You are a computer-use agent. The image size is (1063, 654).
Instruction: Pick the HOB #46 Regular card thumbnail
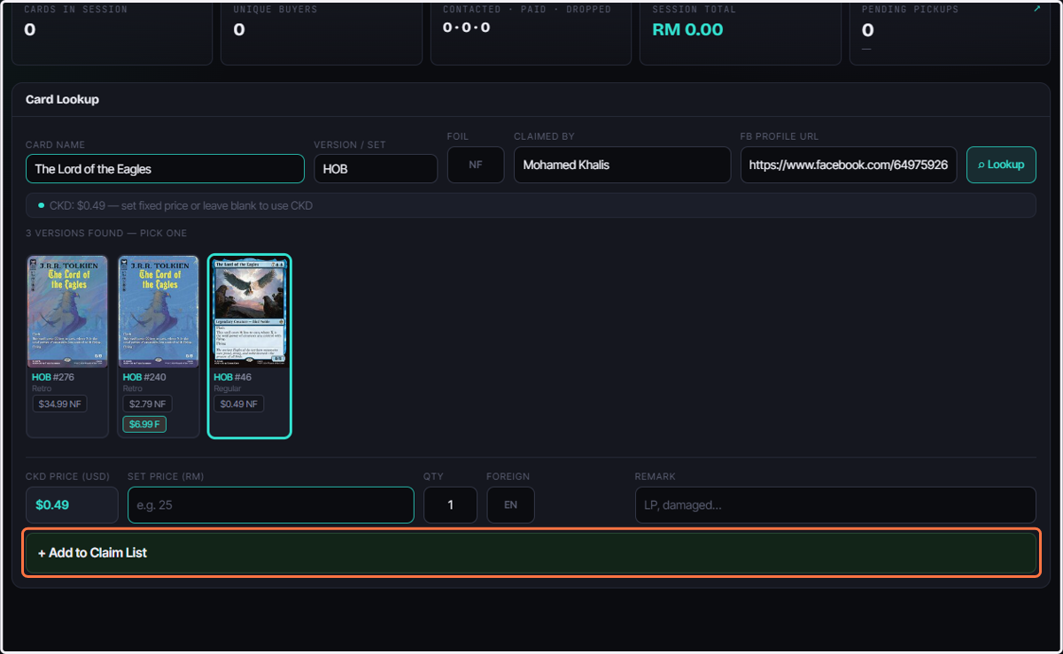coord(249,312)
